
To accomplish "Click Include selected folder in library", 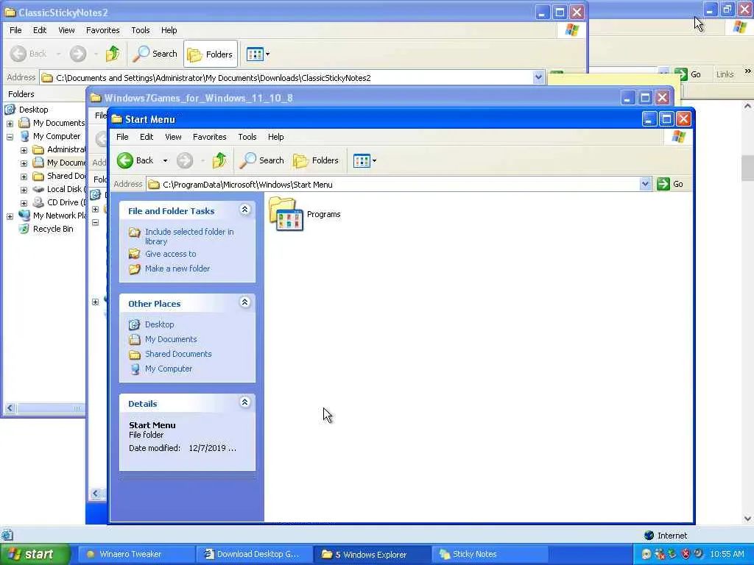I will [189, 236].
